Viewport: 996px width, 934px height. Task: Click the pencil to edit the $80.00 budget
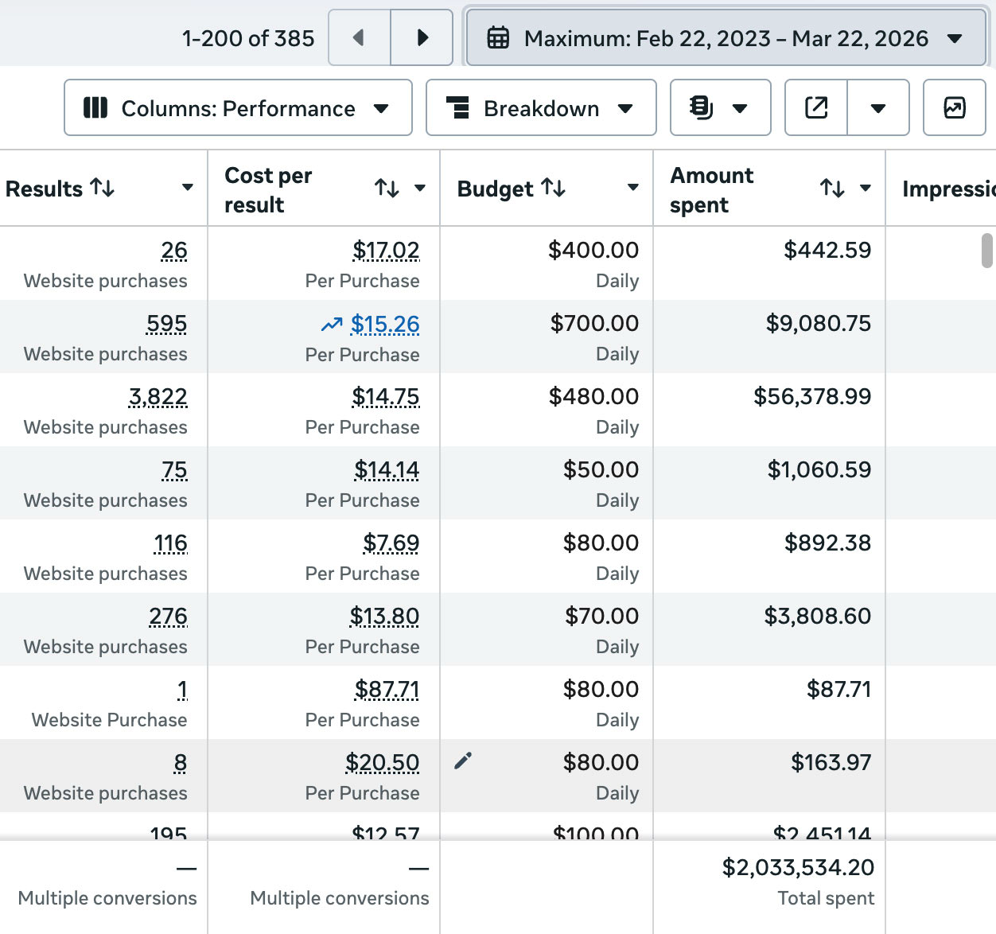[x=463, y=761]
